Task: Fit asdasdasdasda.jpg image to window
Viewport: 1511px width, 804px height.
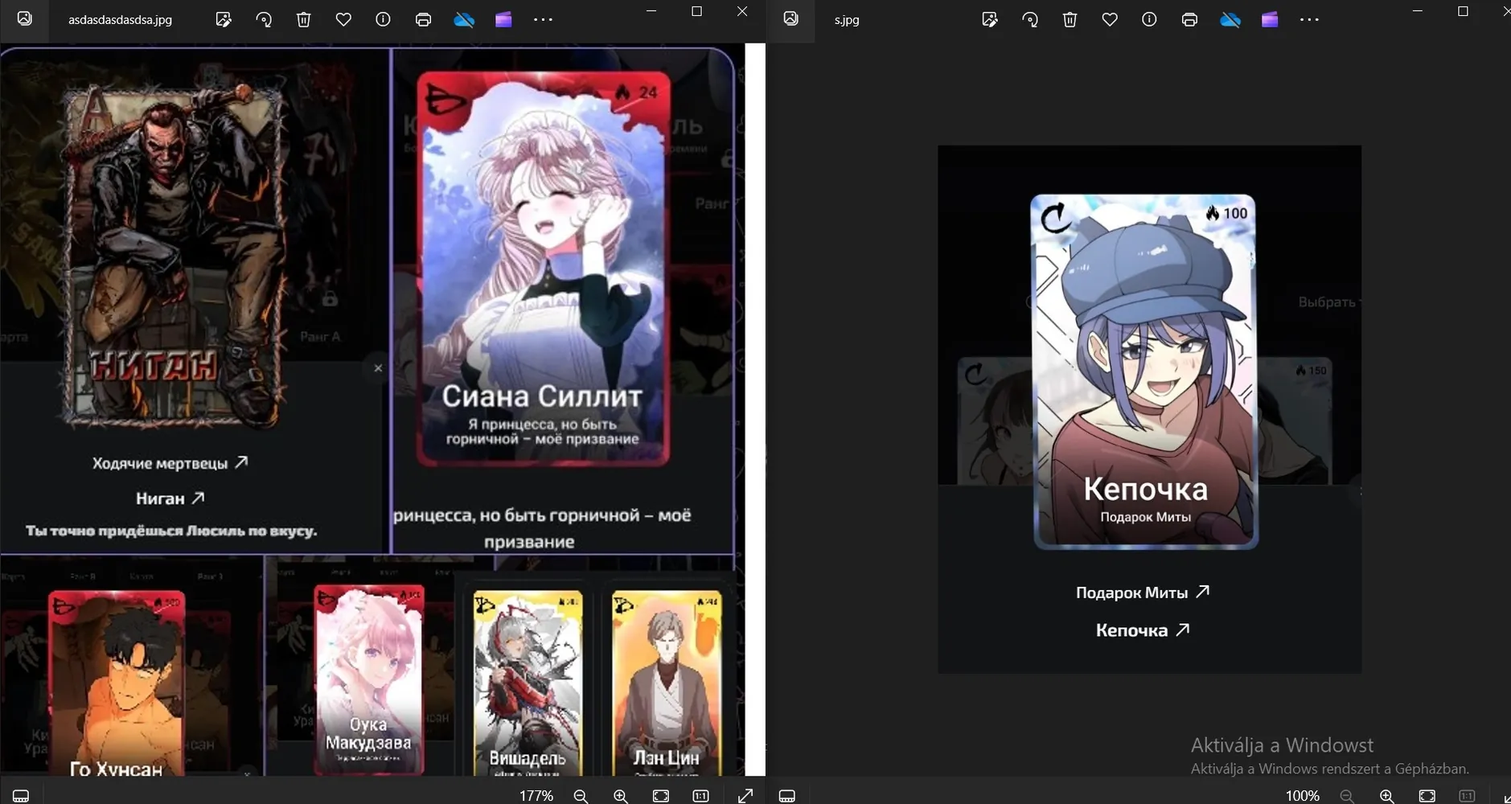Action: [661, 795]
